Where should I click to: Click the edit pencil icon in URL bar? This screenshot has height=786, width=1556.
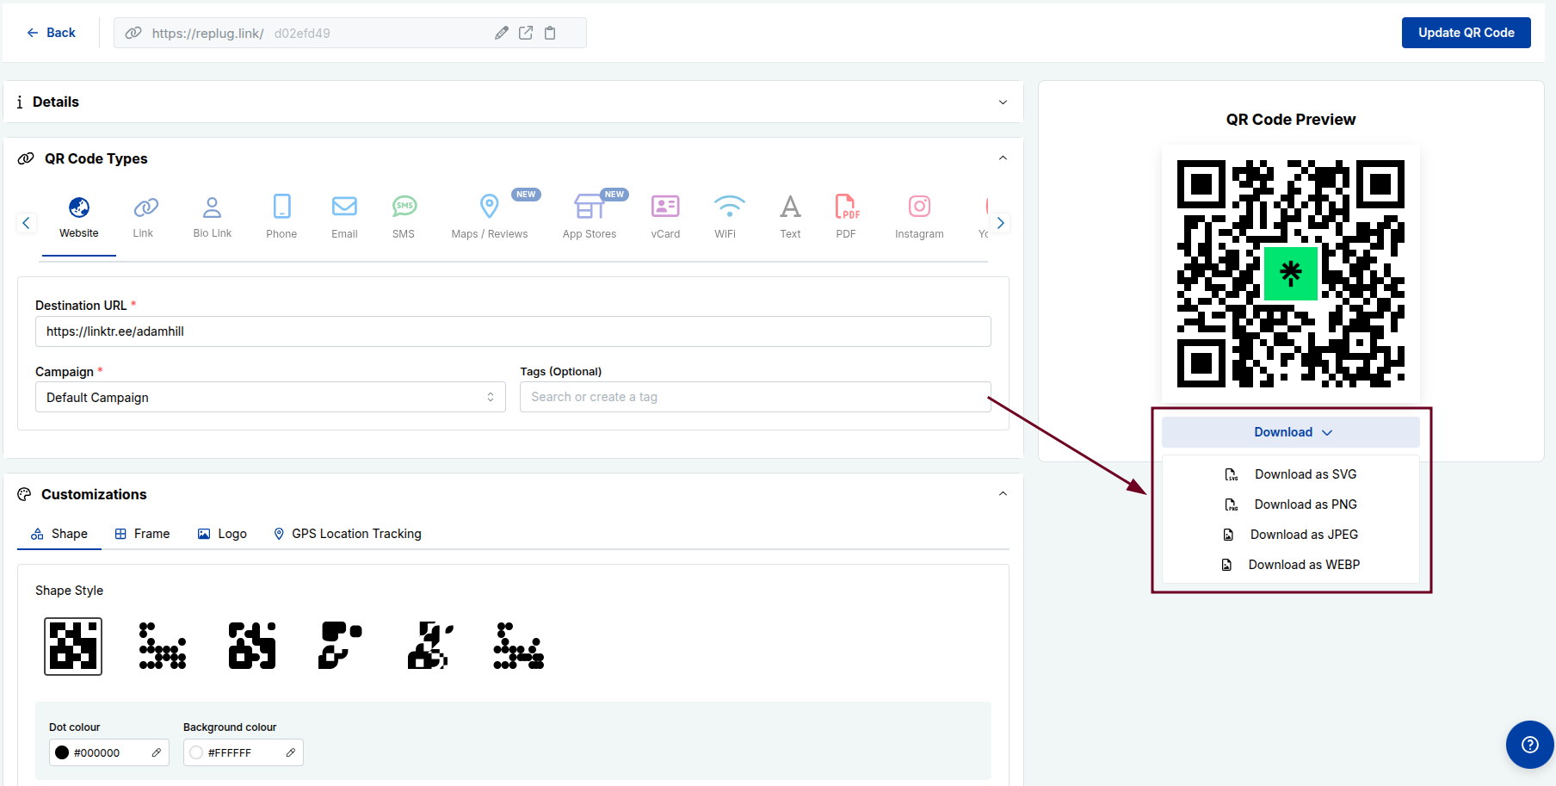(x=502, y=33)
